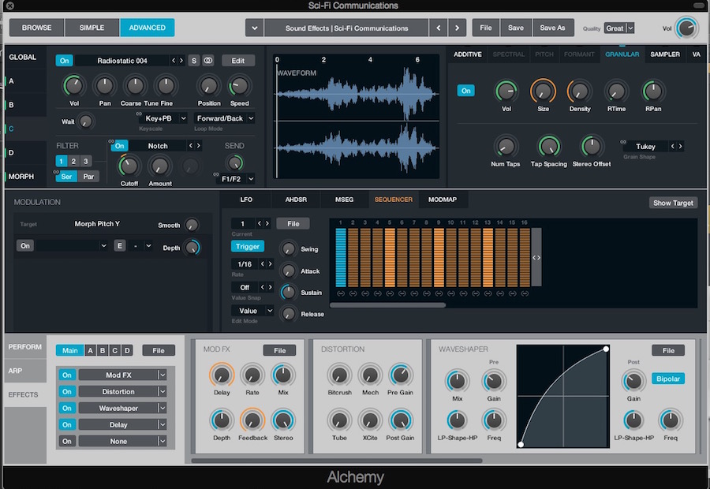Click the E button in modulation row
This screenshot has height=489, width=710.
pyautogui.click(x=120, y=246)
